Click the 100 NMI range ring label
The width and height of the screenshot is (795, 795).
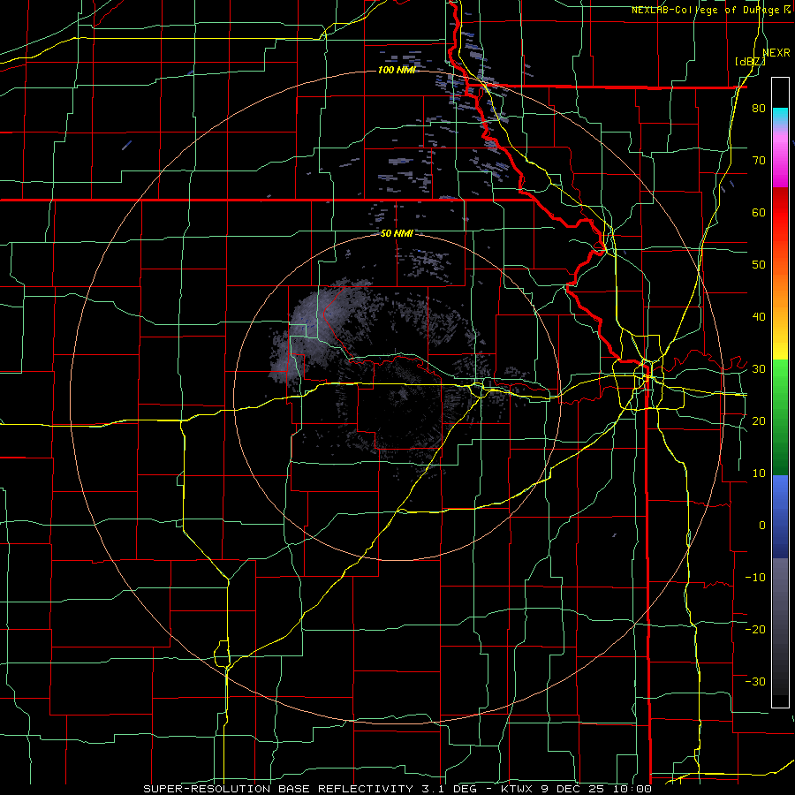coord(397,70)
